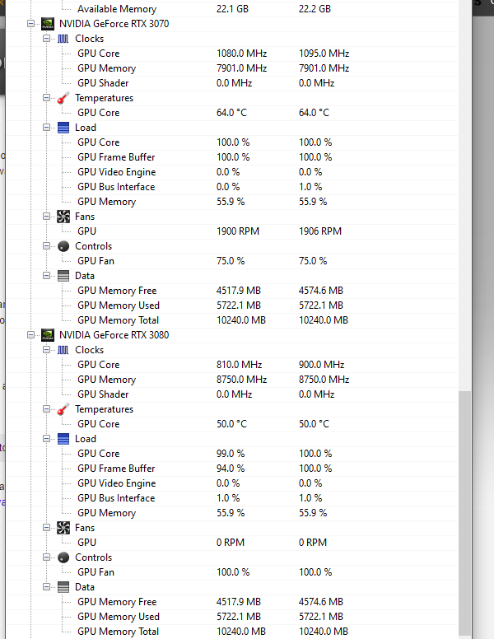
Task: Select the NVIDIA GeForce RTX 3080 label
Action: (114, 335)
